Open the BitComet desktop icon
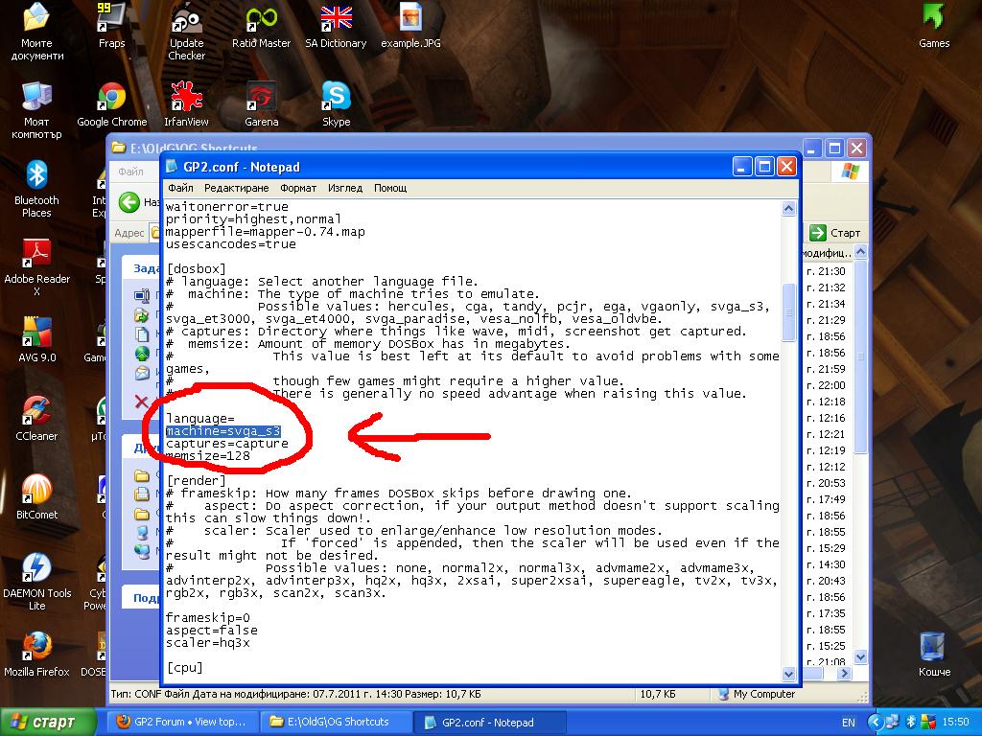982x736 pixels. (x=36, y=492)
